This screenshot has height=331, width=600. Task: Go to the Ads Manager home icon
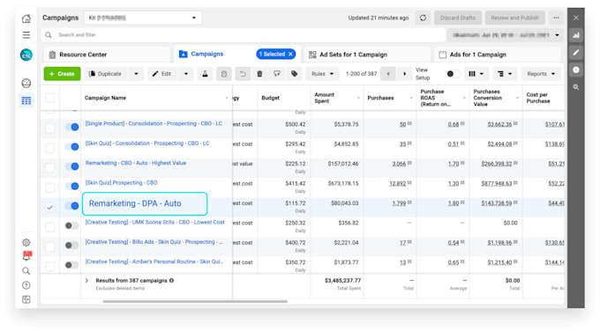pos(26,18)
